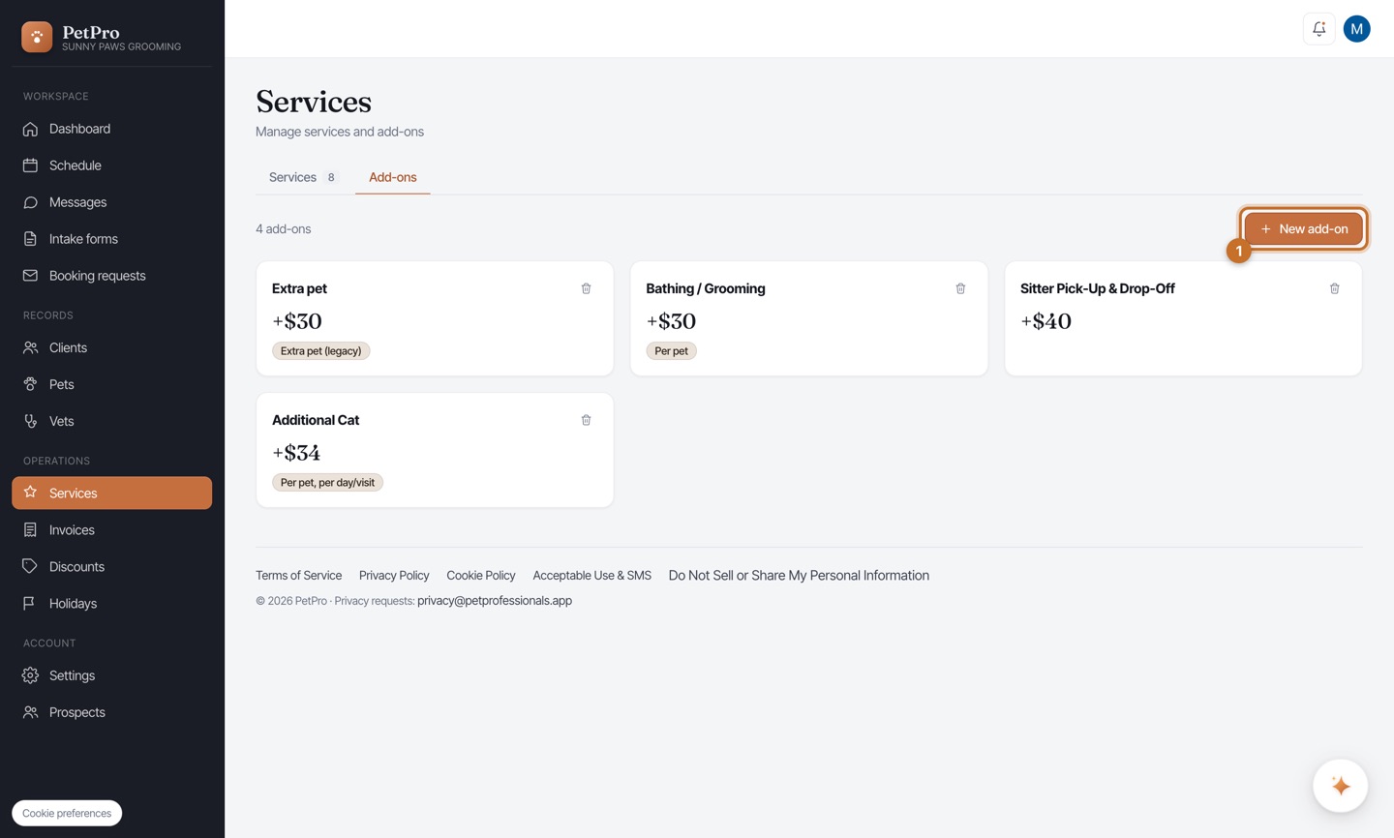This screenshot has height=838, width=1394.
Task: Open the Privacy Policy link
Action: pyautogui.click(x=394, y=575)
